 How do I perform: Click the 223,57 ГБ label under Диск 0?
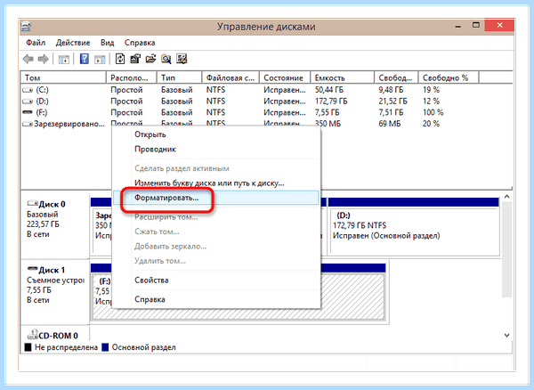[x=43, y=224]
